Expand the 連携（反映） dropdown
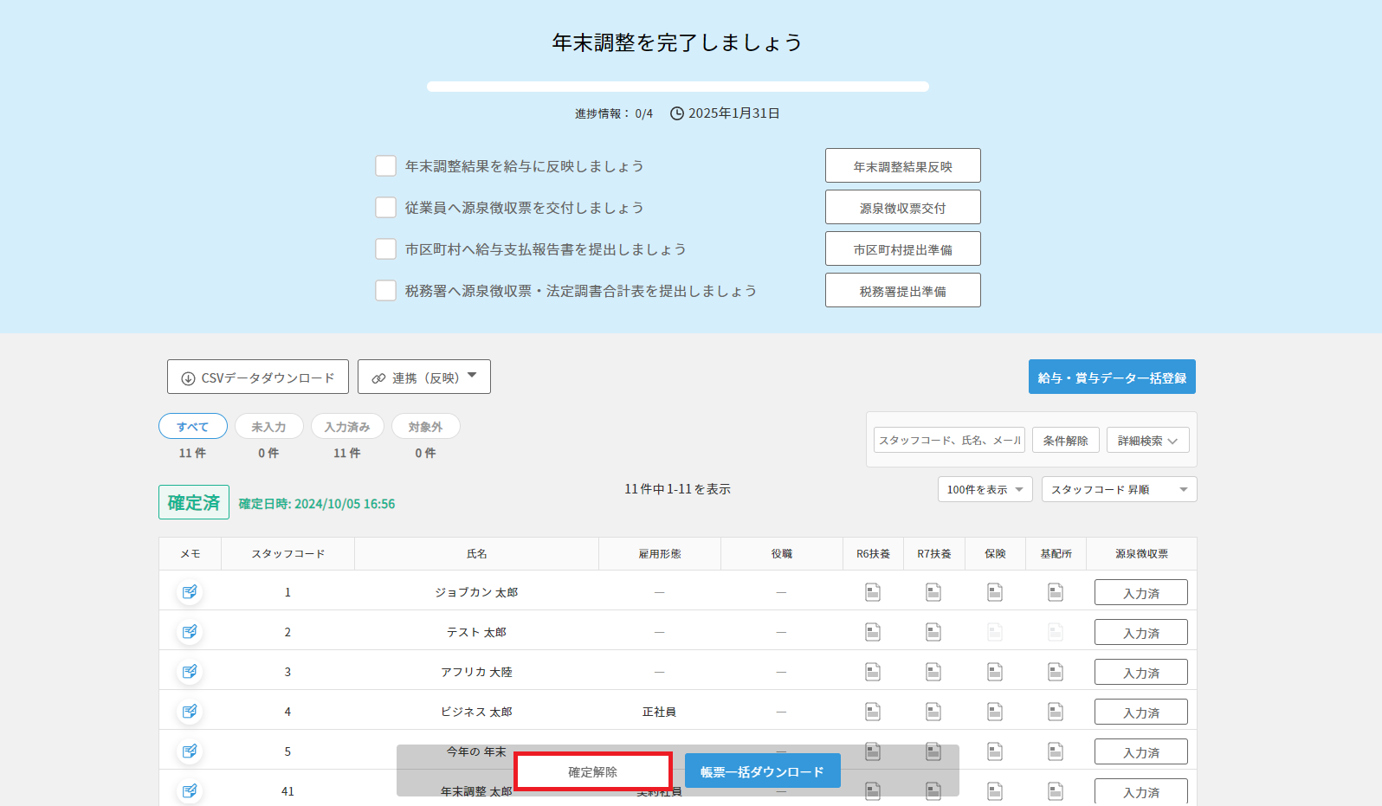Viewport: 1382px width, 806px height. point(424,377)
